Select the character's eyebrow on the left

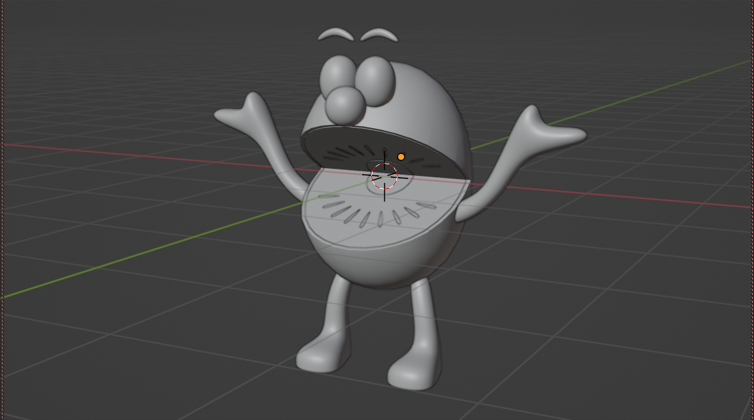(336, 33)
